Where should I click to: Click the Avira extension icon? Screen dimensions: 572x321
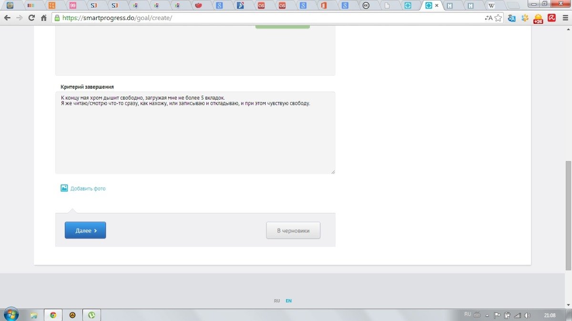tap(552, 18)
